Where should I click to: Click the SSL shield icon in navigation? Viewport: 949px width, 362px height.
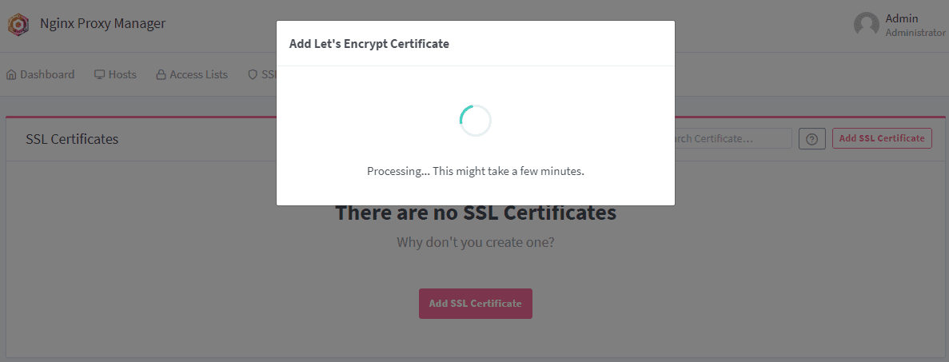coord(253,75)
